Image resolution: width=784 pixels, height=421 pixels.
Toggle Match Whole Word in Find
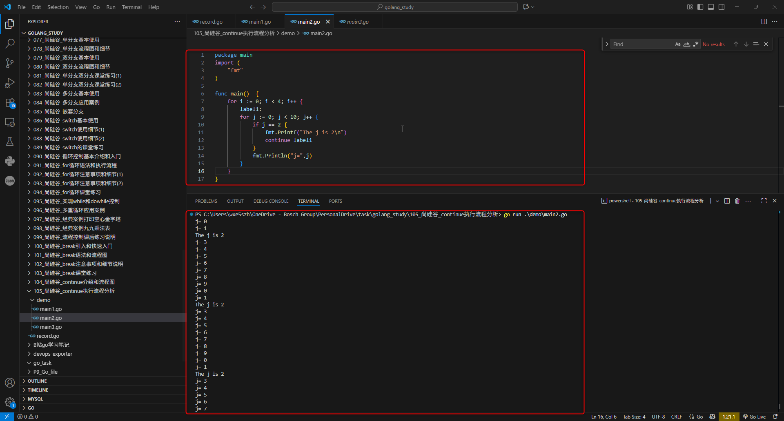coord(687,44)
